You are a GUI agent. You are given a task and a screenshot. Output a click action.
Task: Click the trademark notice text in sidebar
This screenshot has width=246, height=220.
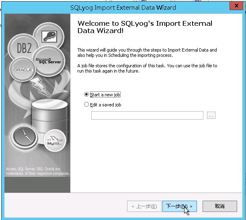tap(38, 171)
